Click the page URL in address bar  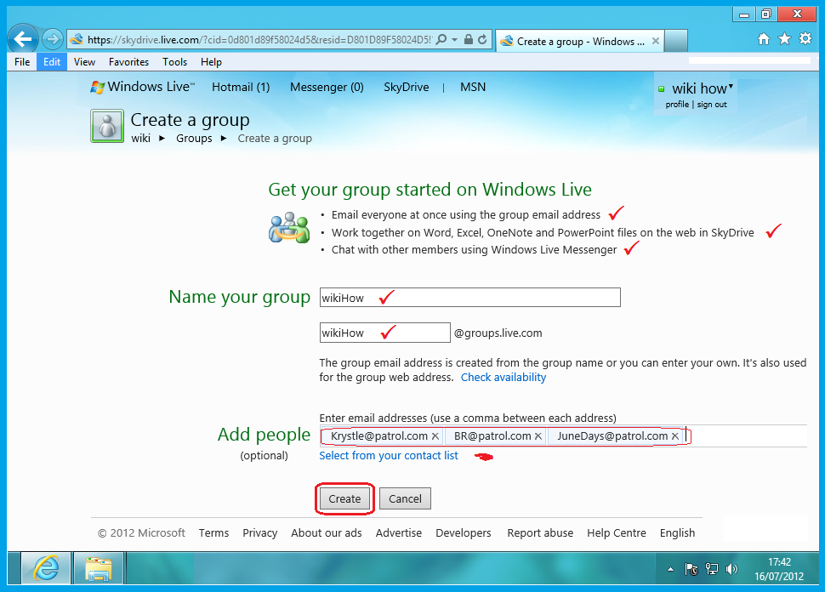tap(259, 39)
